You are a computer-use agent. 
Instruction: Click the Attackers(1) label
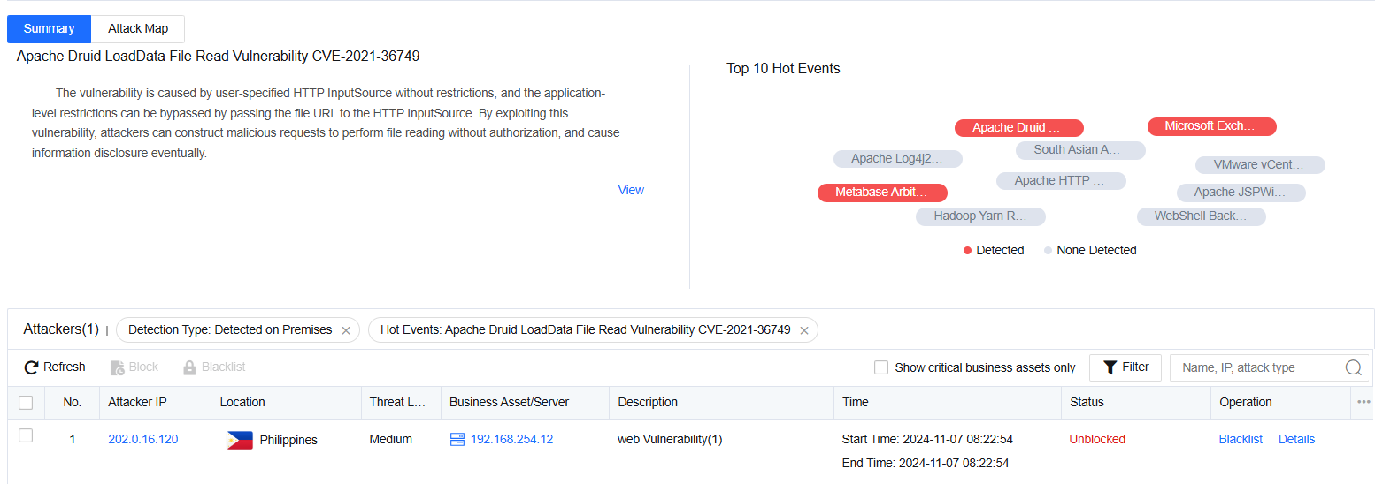61,329
